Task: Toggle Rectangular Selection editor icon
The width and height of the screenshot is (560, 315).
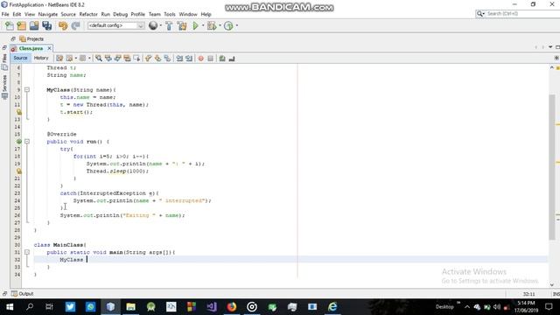Action: pyautogui.click(x=136, y=59)
